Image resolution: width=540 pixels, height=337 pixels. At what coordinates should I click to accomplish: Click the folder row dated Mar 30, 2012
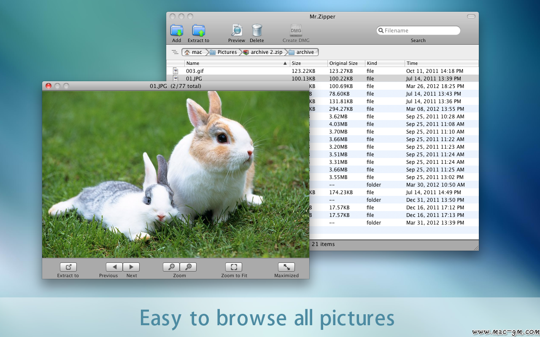click(x=394, y=185)
